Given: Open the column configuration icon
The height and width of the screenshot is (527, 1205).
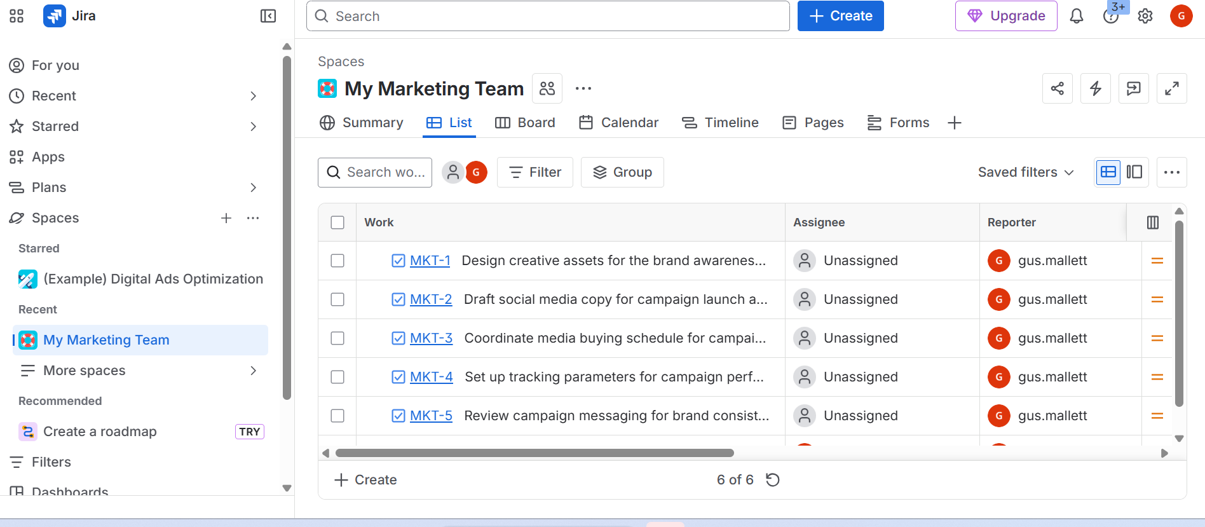Looking at the screenshot, I should 1153,222.
